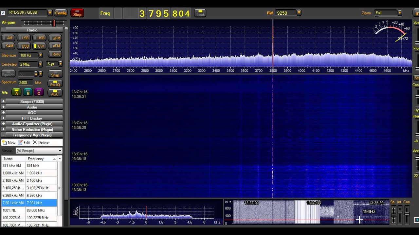Viewport: 419px width, 235px height.
Task: Select RAW demodulation mode
Action: [x=55, y=55]
